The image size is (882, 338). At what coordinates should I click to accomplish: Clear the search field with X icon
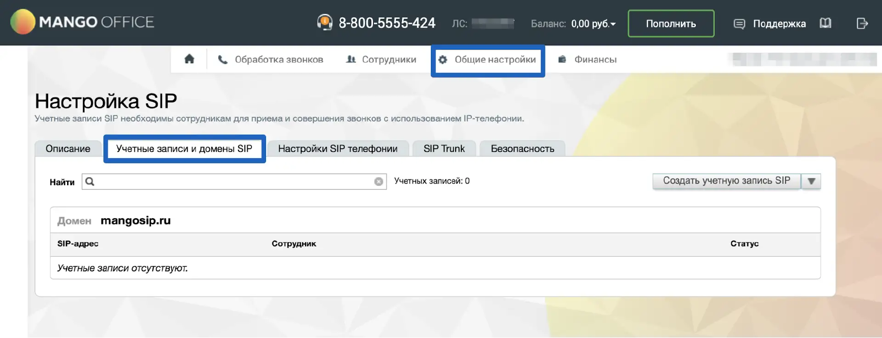[x=379, y=182]
